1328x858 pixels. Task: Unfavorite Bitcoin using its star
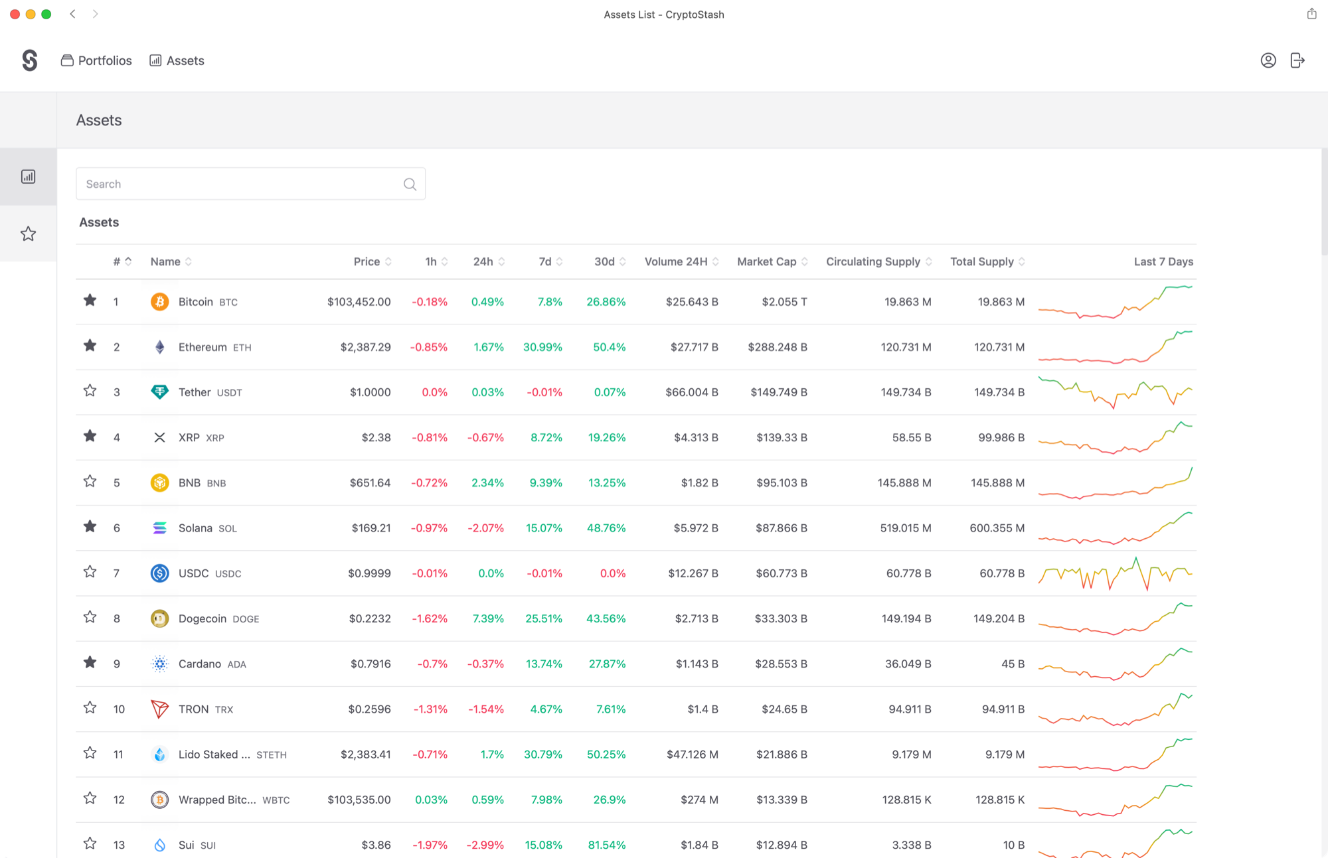pos(90,301)
